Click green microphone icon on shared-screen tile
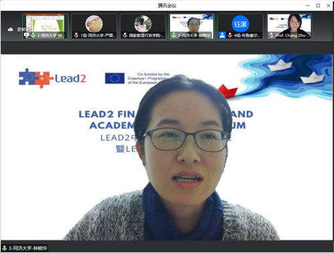Viewport: 334px width, 253px height. point(33,35)
